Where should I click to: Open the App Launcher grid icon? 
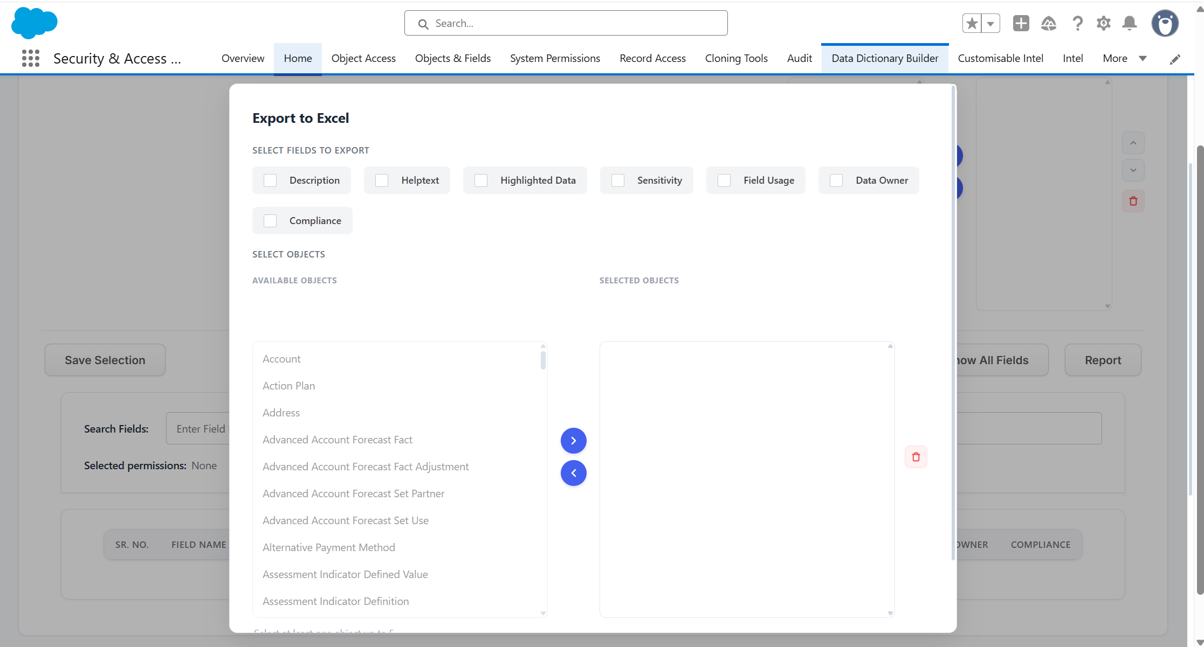[31, 58]
